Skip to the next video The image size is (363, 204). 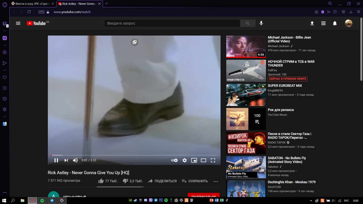[66, 160]
